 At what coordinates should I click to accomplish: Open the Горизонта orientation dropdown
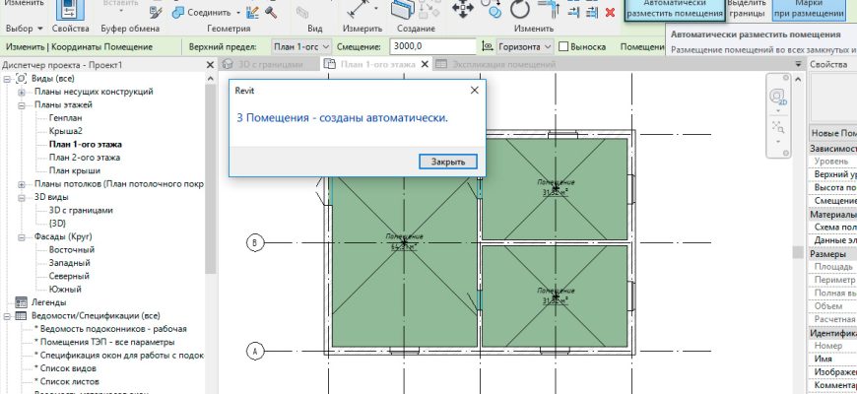(x=519, y=46)
